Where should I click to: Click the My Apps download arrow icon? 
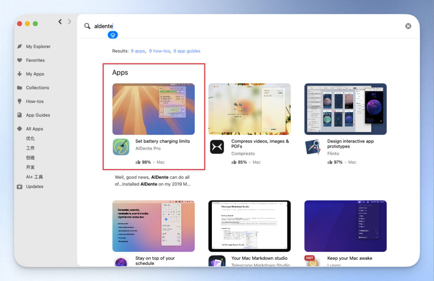(x=19, y=74)
